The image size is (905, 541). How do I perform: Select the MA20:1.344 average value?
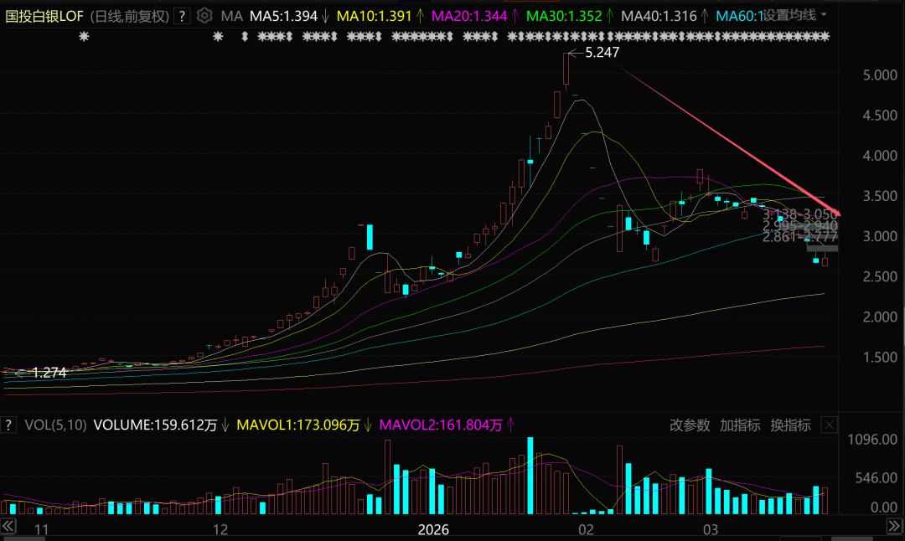tap(469, 16)
